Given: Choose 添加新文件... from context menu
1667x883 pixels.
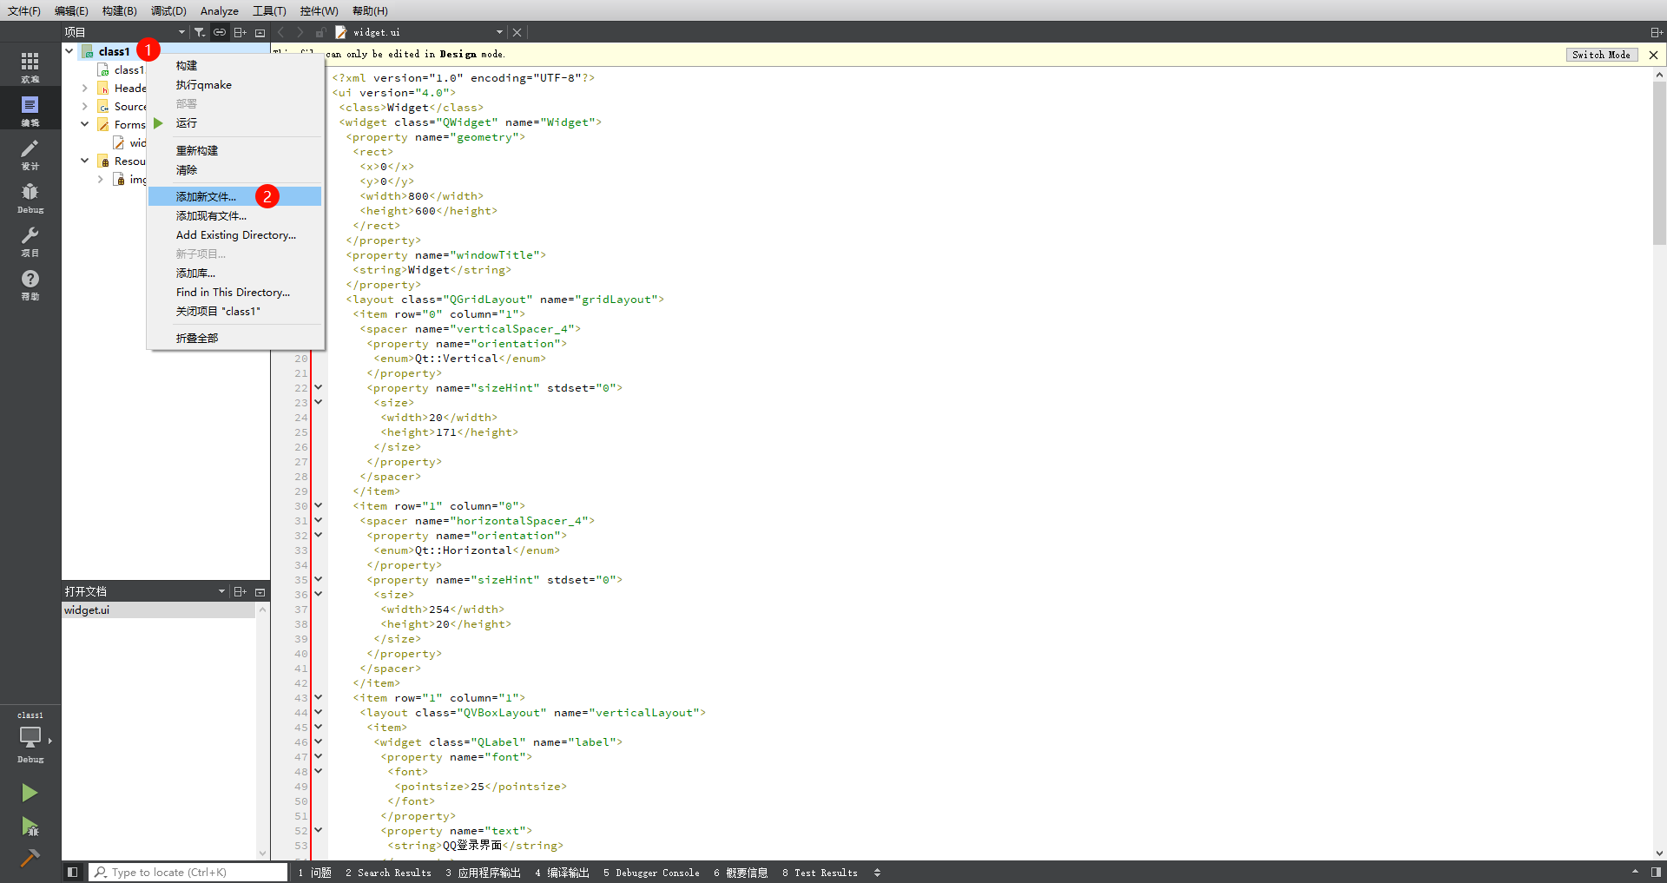Looking at the screenshot, I should (234, 196).
